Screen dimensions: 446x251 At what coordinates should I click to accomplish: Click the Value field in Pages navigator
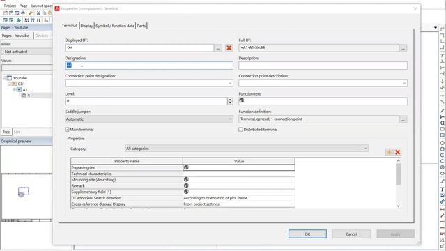[x=26, y=68]
